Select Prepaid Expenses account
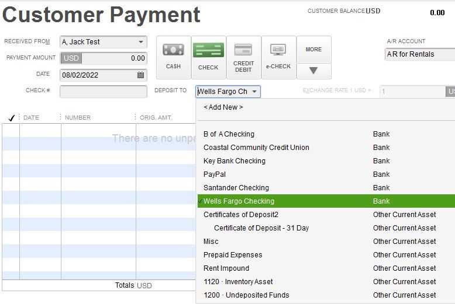The width and height of the screenshot is (455, 304). click(x=326, y=255)
